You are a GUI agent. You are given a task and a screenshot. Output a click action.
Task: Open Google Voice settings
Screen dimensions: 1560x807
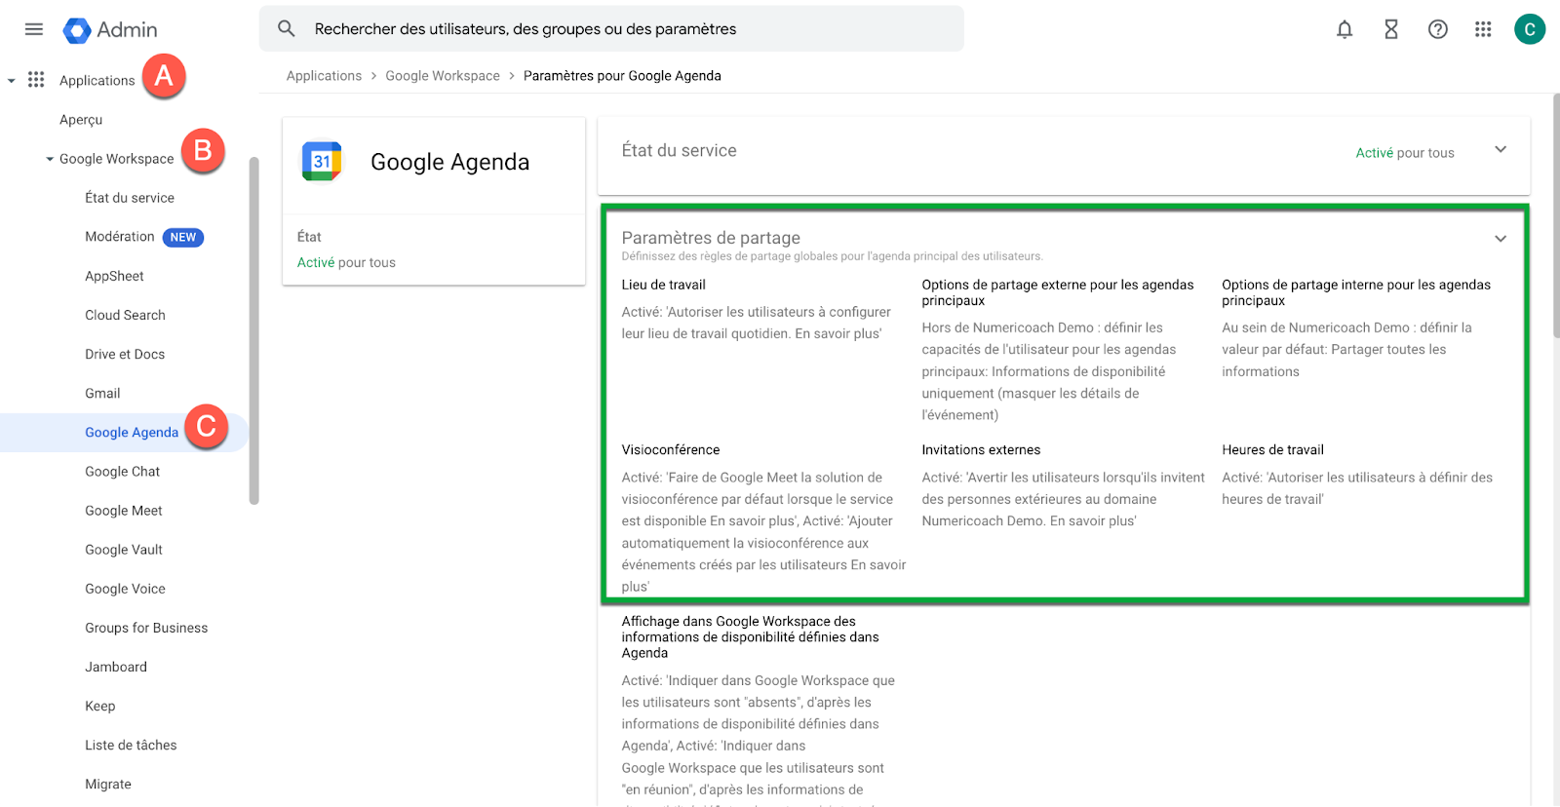(125, 588)
